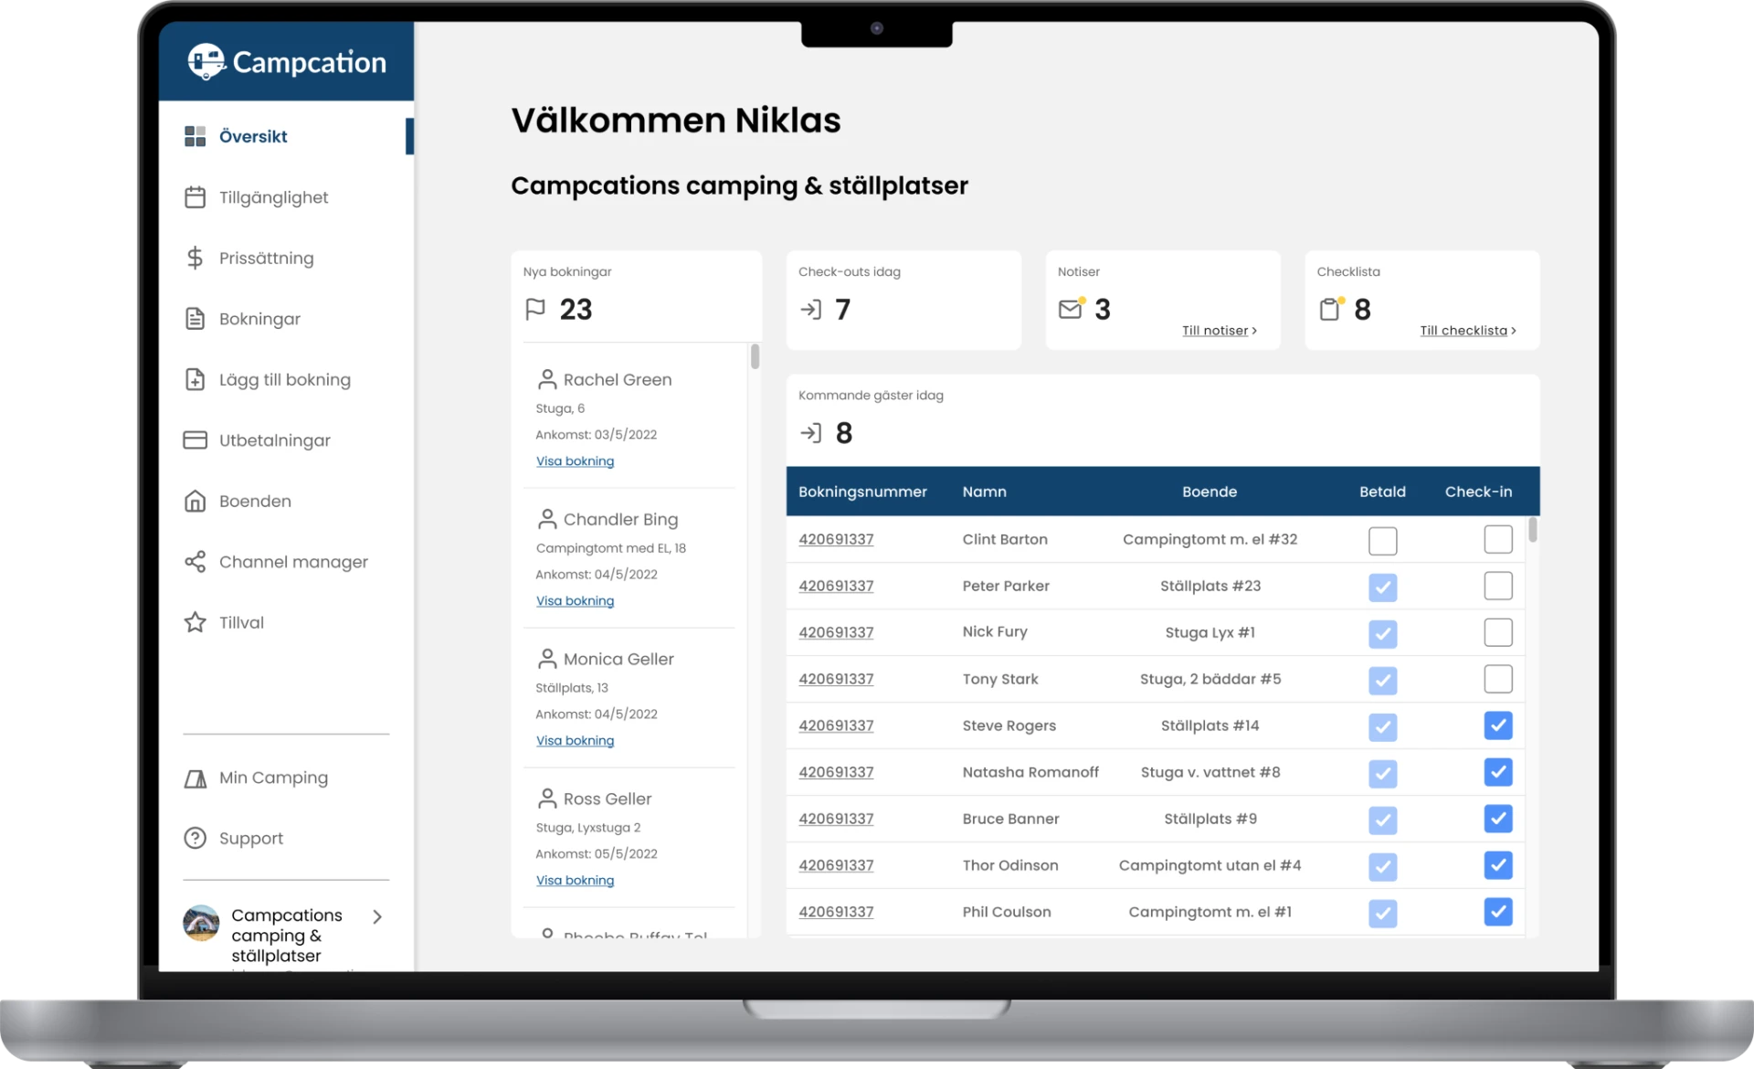The width and height of the screenshot is (1754, 1069).
Task: Open booking number for Tony Stark
Action: [x=836, y=679]
